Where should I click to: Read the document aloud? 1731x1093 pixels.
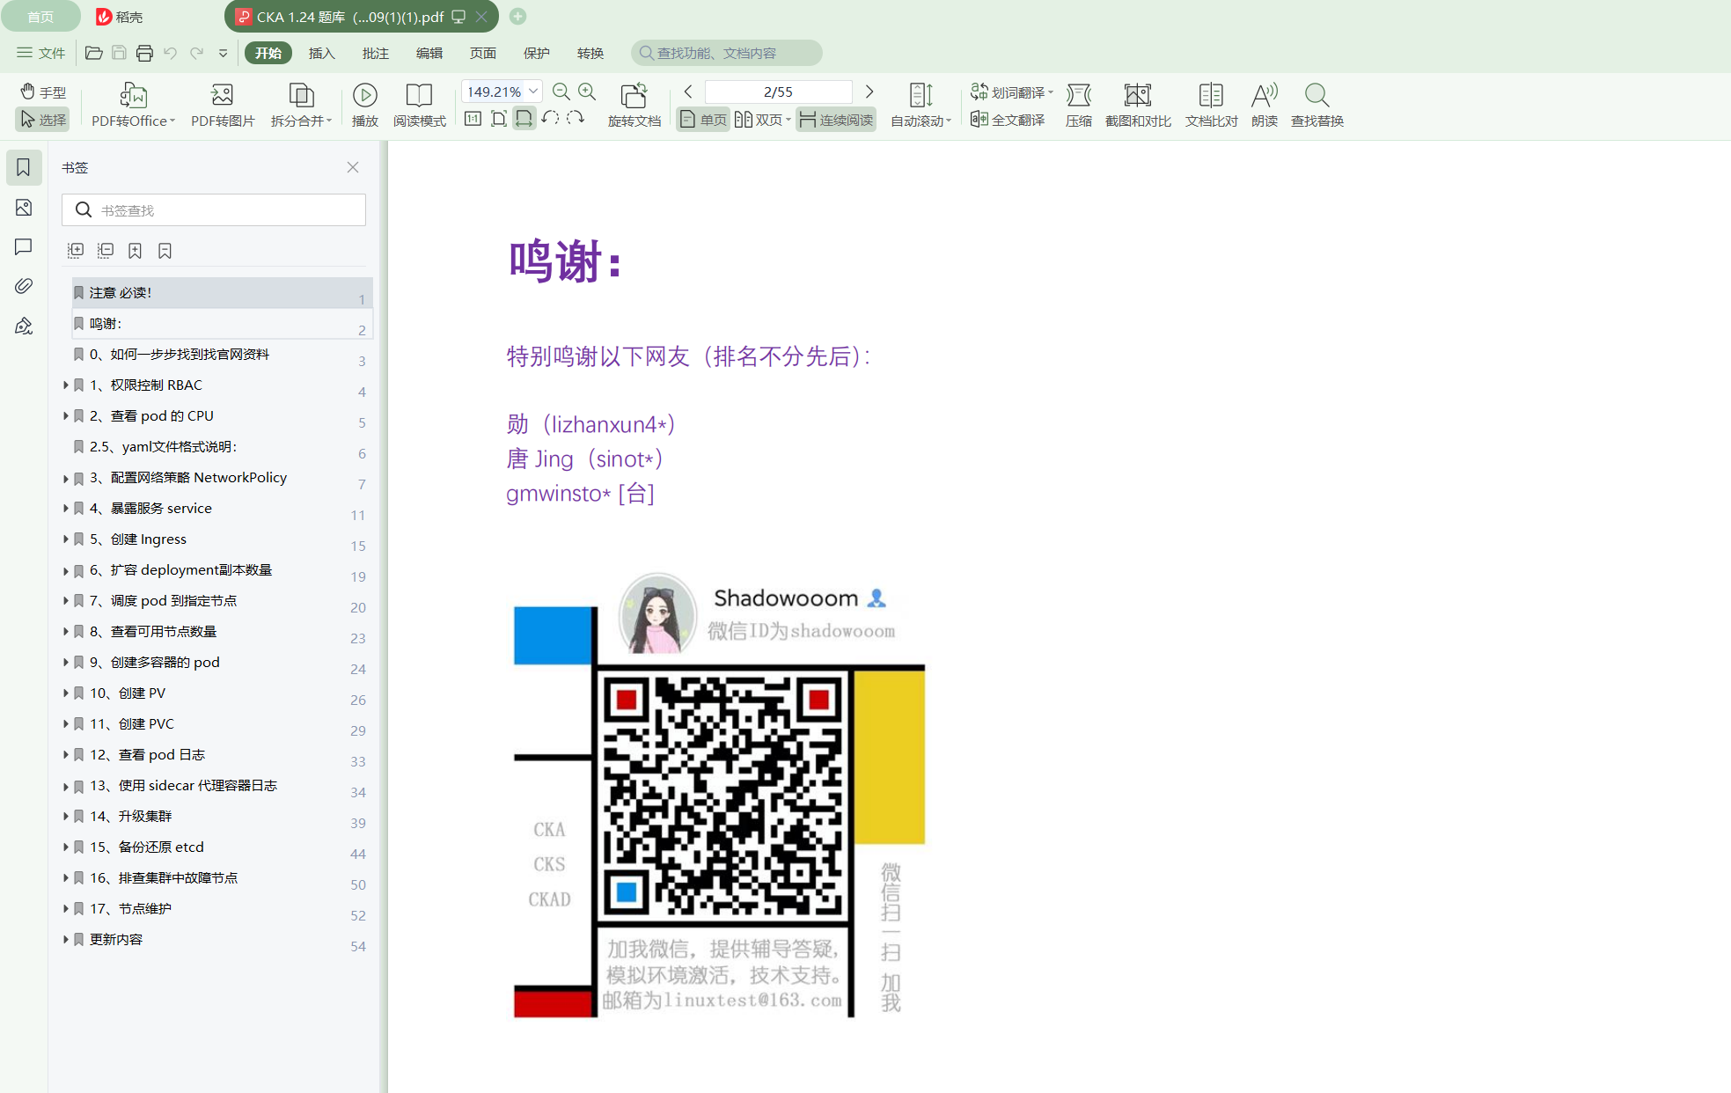(1265, 105)
